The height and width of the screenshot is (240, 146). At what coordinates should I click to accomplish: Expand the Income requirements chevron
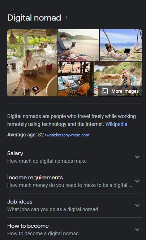tap(137, 181)
